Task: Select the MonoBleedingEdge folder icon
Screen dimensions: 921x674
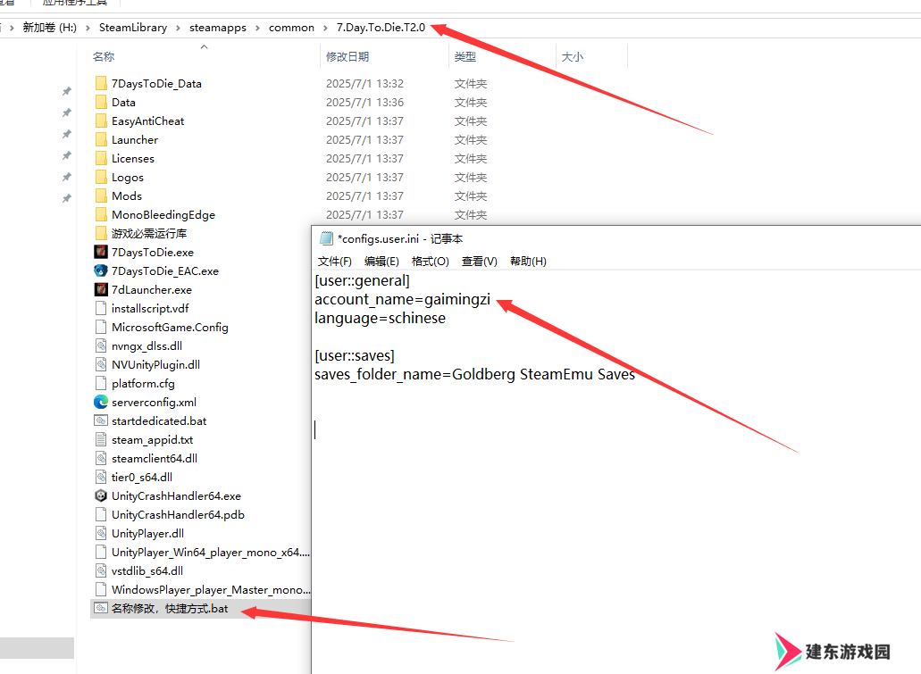Action: click(x=101, y=215)
